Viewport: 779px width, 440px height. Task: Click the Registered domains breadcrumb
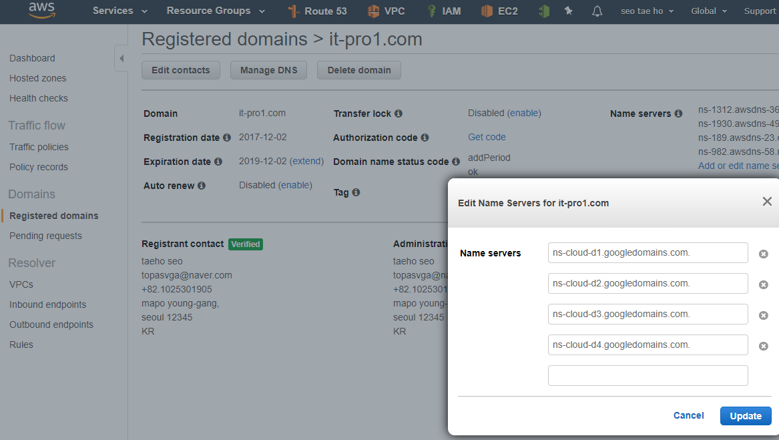[x=224, y=39]
